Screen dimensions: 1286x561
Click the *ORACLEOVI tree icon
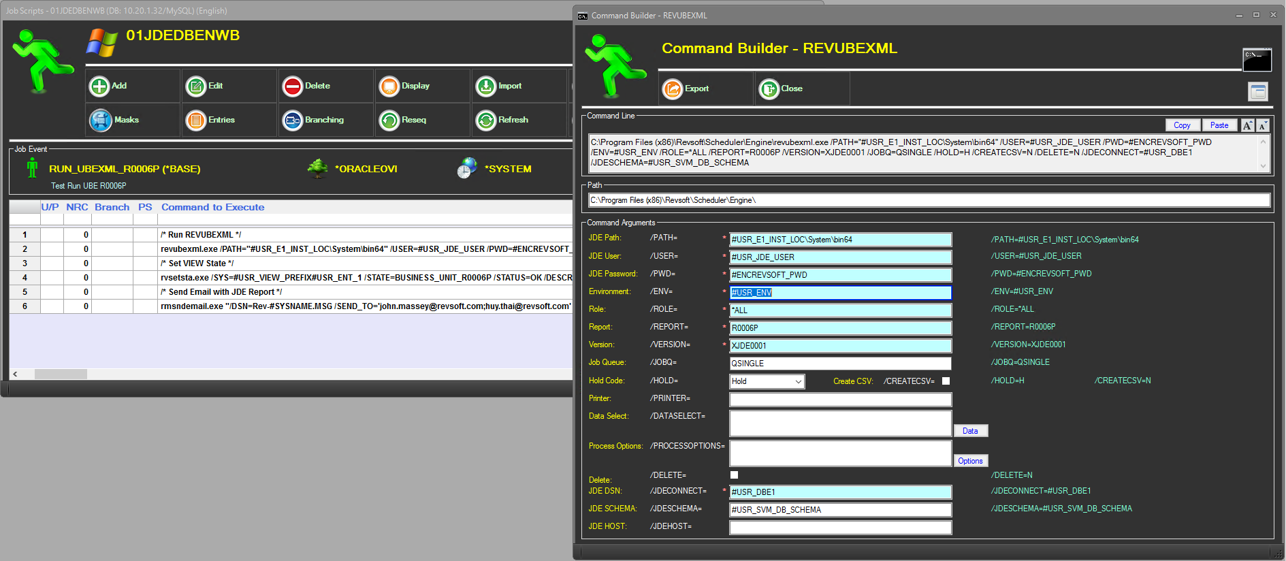click(317, 168)
